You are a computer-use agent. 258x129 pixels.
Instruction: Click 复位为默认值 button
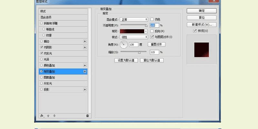point(152,60)
